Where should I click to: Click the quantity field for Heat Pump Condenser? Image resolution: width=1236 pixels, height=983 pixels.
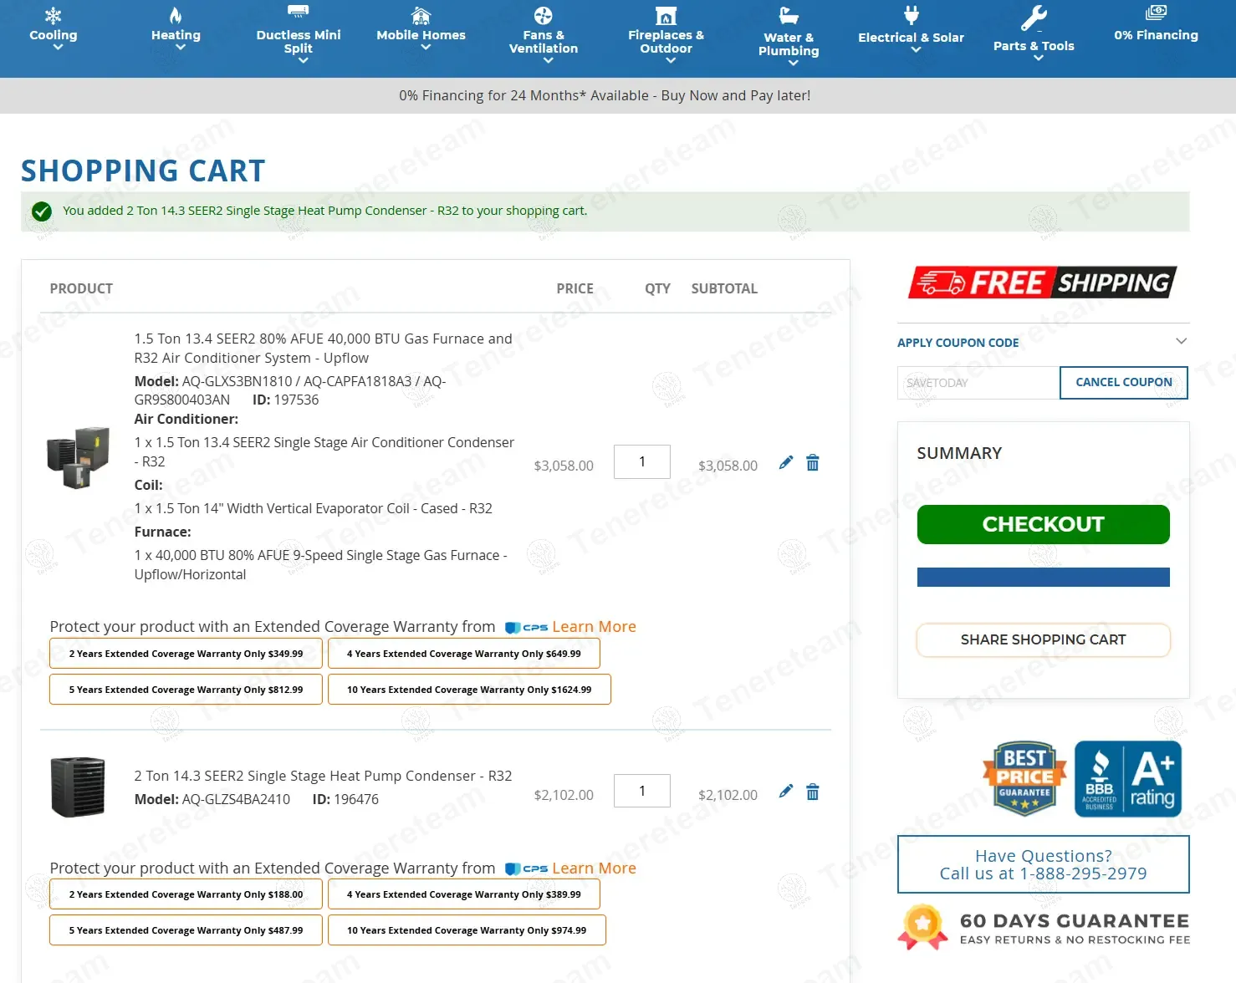point(641,791)
